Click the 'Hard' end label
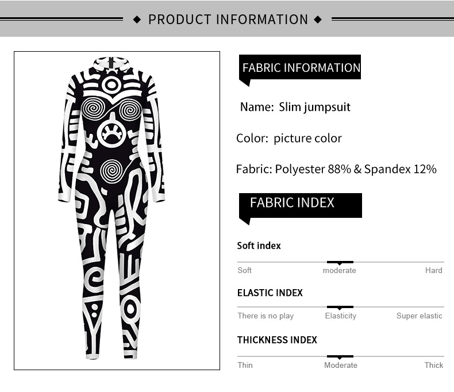This screenshot has width=454, height=392. [x=433, y=270]
